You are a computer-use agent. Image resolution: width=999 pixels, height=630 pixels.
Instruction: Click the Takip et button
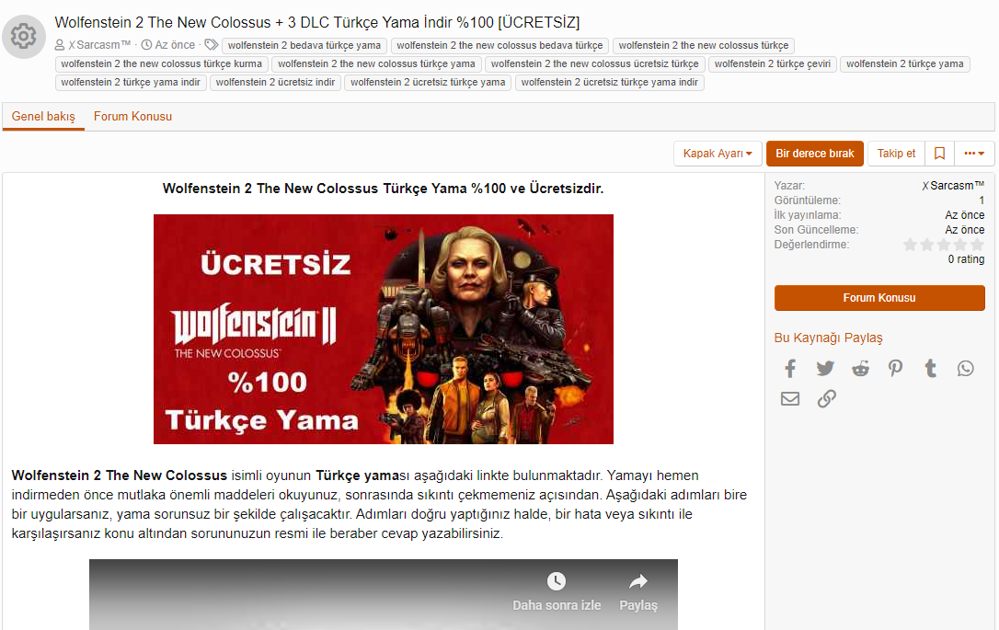[896, 154]
